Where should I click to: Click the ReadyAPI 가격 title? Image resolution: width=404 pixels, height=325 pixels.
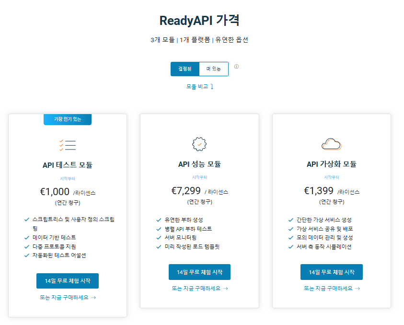[x=199, y=20]
